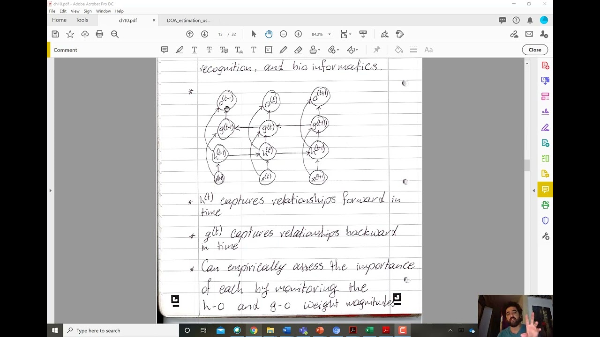Open More Tools wrench in the right rail
The height and width of the screenshot is (337, 600).
545,236
